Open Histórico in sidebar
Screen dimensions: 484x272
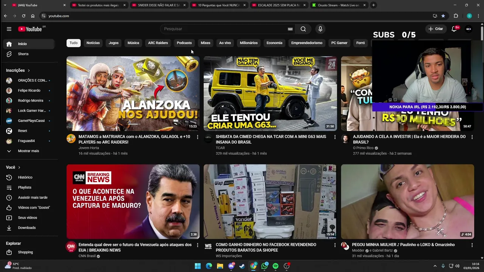click(x=29, y=177)
